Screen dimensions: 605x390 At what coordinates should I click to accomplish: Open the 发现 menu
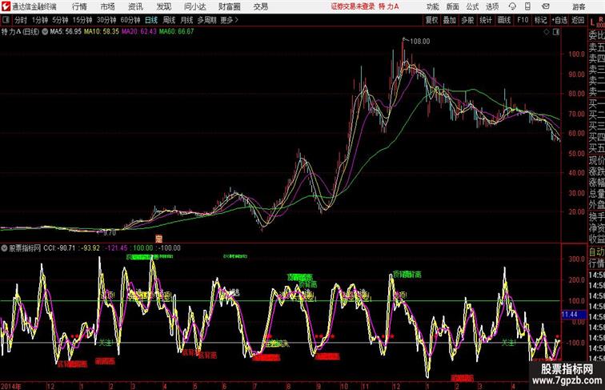pos(163,6)
